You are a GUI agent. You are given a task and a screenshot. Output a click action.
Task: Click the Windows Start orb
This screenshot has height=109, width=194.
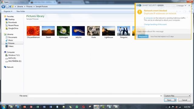tap(4, 107)
